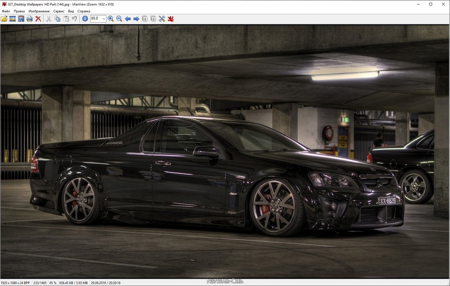Open the Файл menu
Screen dimensions: 450x286
point(6,11)
